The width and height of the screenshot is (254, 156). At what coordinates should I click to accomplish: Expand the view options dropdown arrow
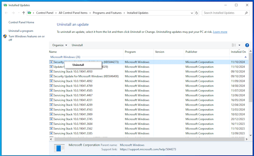tap(239, 45)
